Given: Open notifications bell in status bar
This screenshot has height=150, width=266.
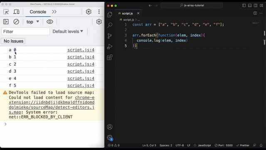Looking at the screenshot, I should click(x=261, y=145).
